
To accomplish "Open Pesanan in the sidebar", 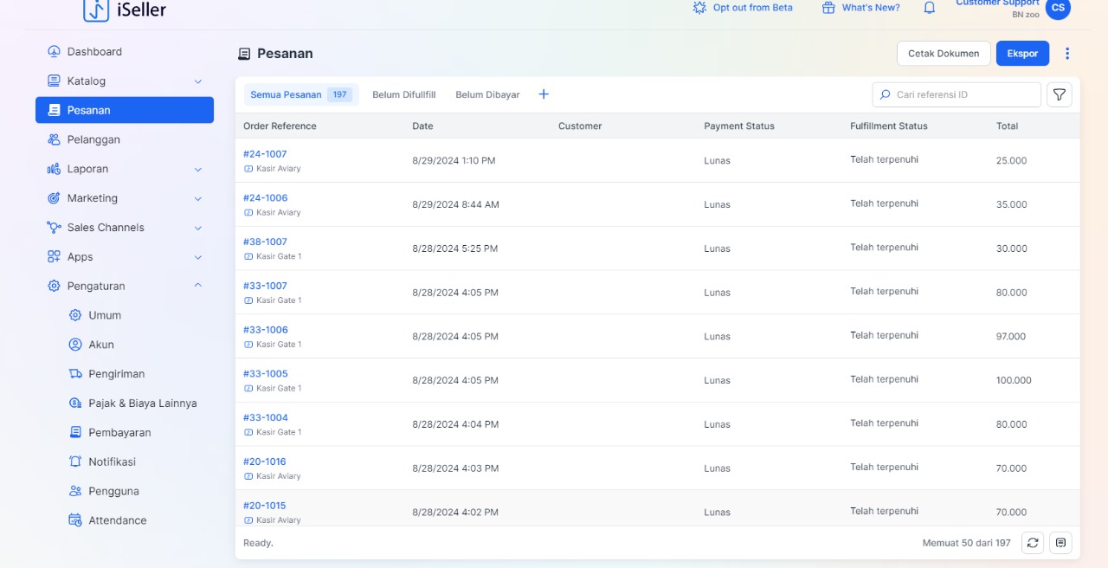I will (125, 110).
